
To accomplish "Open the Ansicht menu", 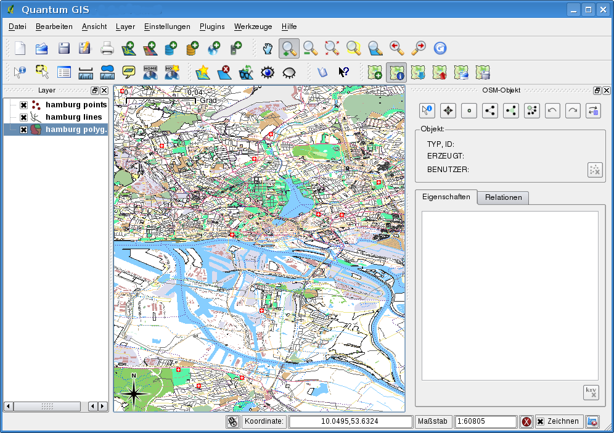I will pyautogui.click(x=94, y=27).
